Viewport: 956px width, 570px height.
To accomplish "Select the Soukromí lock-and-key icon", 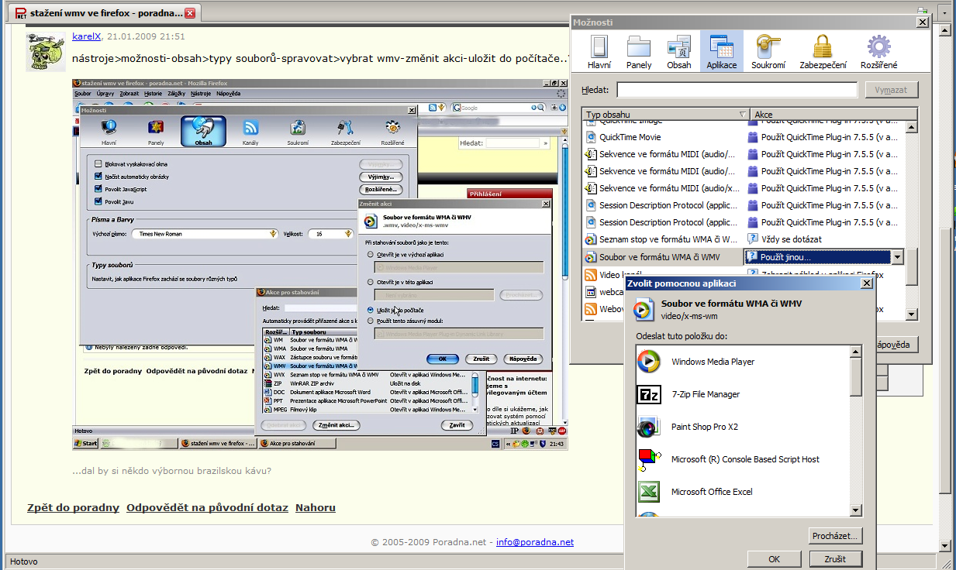I will pyautogui.click(x=768, y=52).
